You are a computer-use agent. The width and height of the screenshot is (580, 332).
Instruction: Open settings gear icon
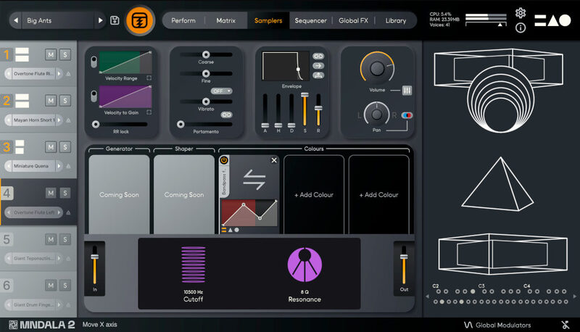[521, 13]
